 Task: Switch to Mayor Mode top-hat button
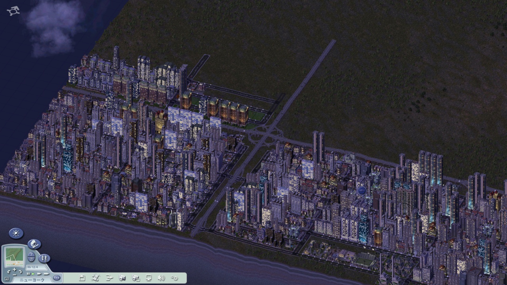pyautogui.click(x=34, y=244)
